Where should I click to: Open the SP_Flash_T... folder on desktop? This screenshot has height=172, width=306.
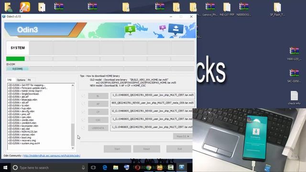pyautogui.click(x=277, y=9)
